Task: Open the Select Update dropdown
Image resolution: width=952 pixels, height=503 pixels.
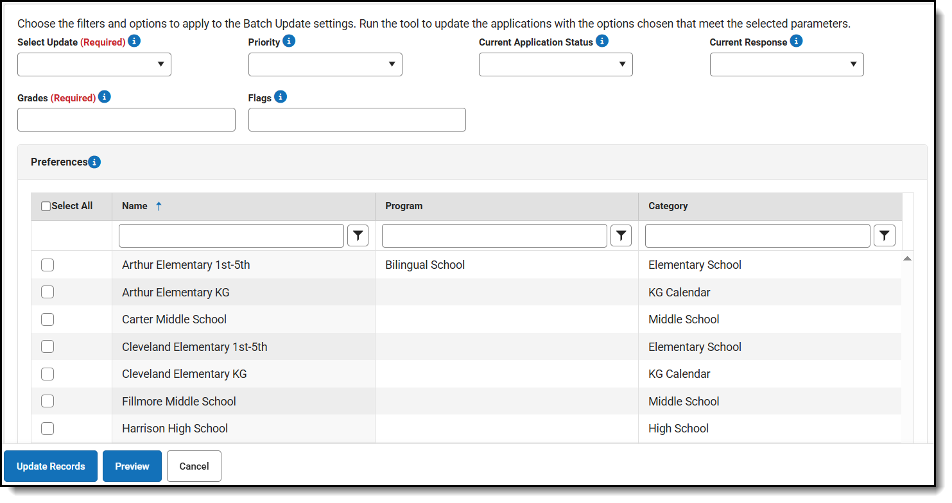Action: coord(94,65)
